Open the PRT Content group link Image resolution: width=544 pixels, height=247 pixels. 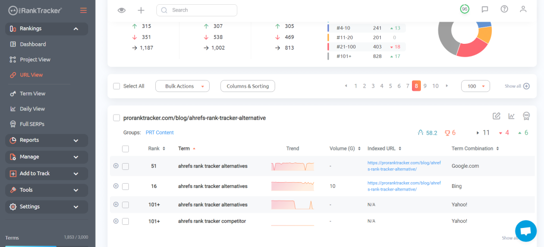pos(160,132)
